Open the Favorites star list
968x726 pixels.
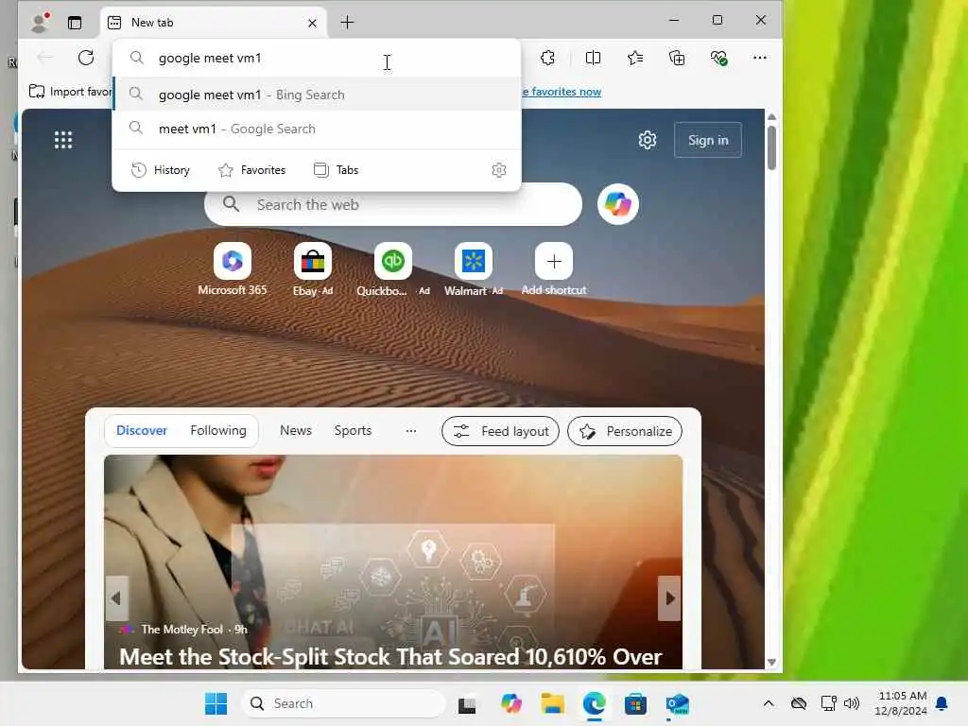[x=635, y=58]
